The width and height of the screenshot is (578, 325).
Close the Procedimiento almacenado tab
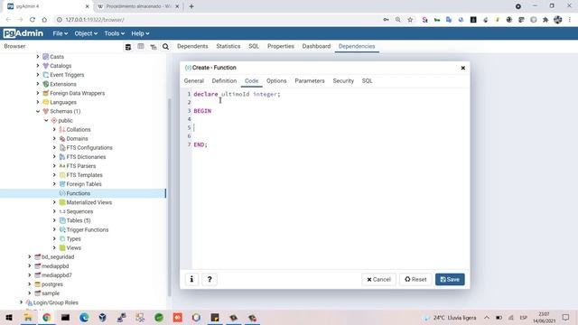tap(177, 6)
